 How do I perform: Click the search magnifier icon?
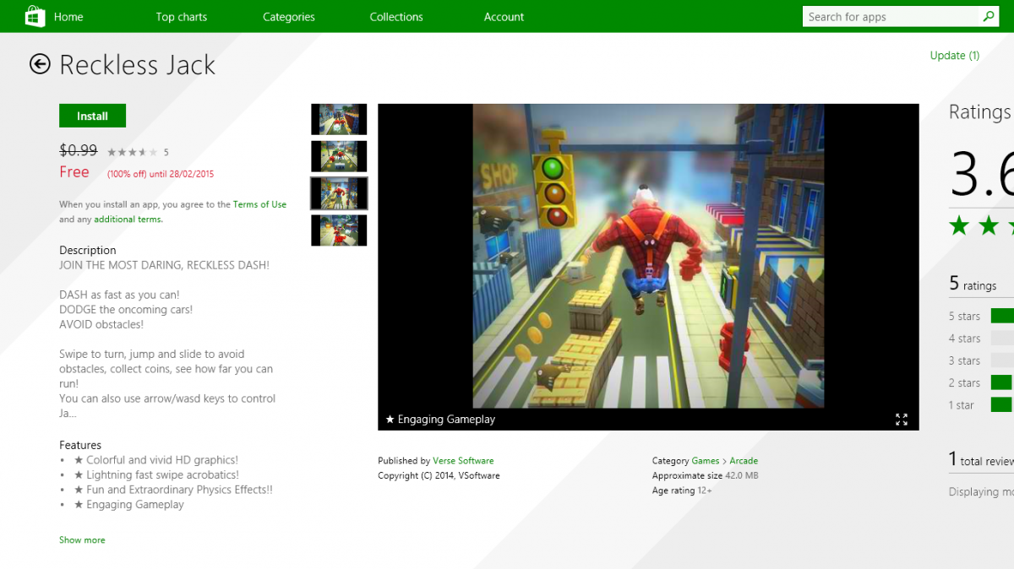click(x=989, y=16)
